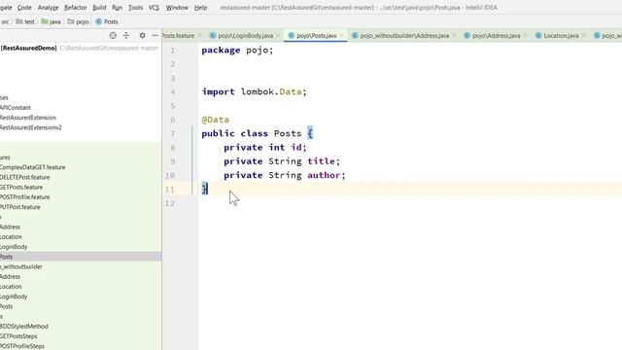
Task: Click the RestAssuredDemo project root label
Action: (x=28, y=48)
